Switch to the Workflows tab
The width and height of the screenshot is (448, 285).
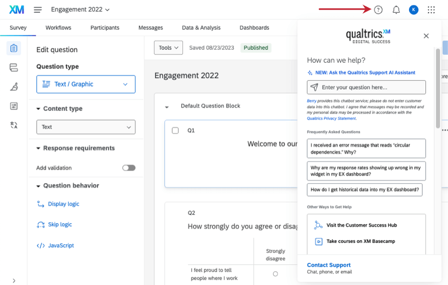click(59, 28)
